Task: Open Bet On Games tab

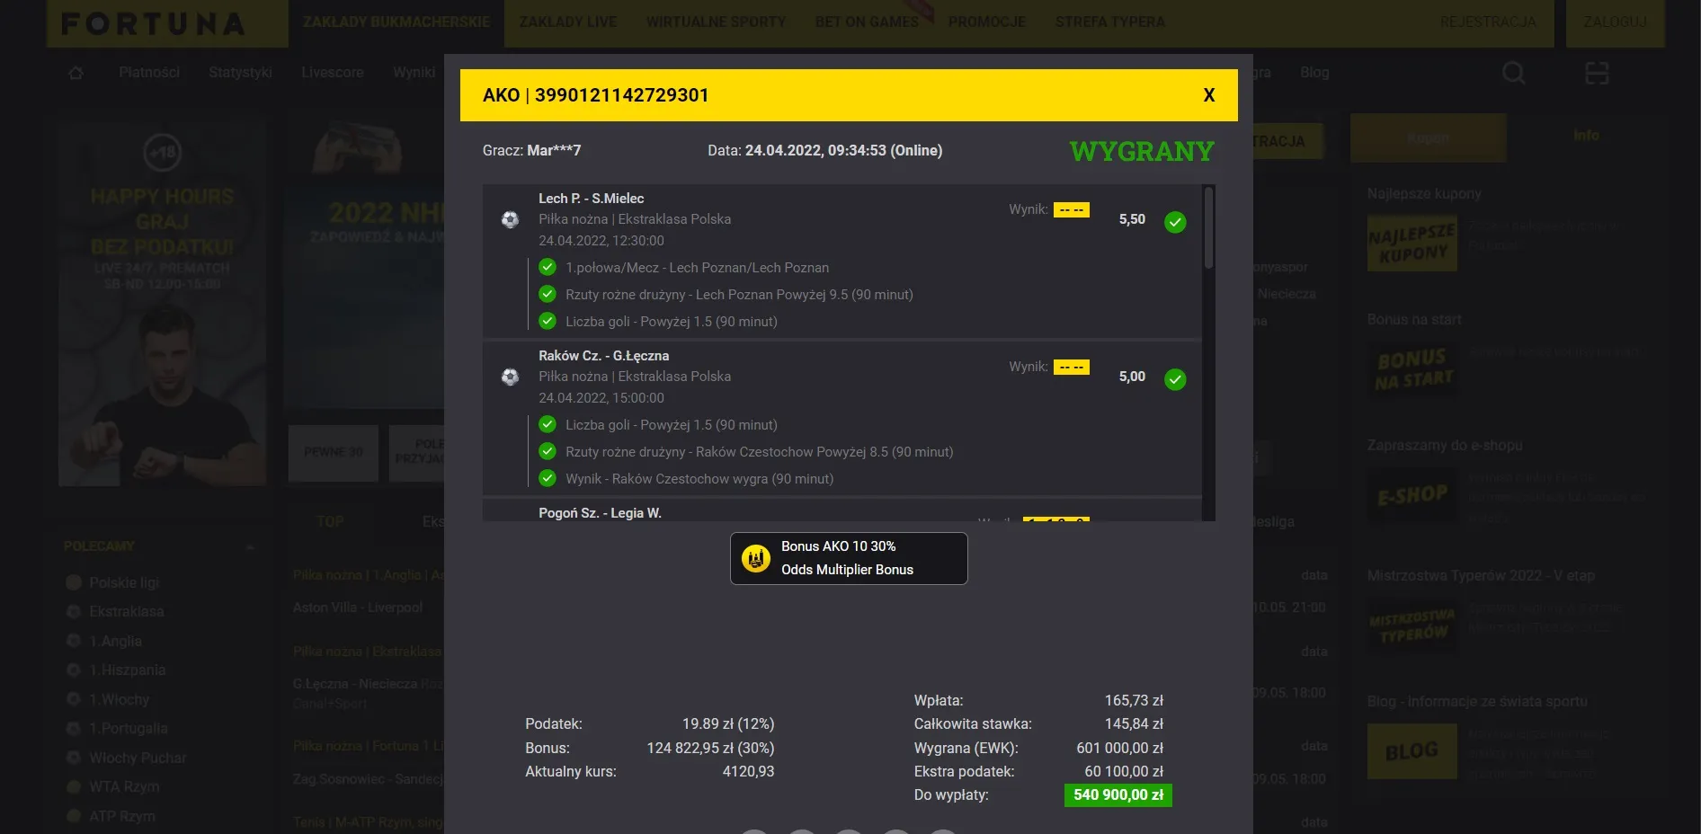Action: pyautogui.click(x=867, y=22)
